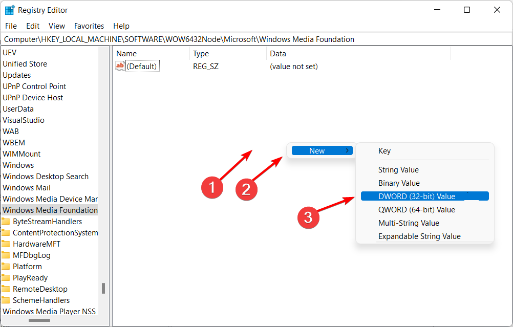Select the Windows Media Foundation key
513x327 pixels.
(50, 210)
